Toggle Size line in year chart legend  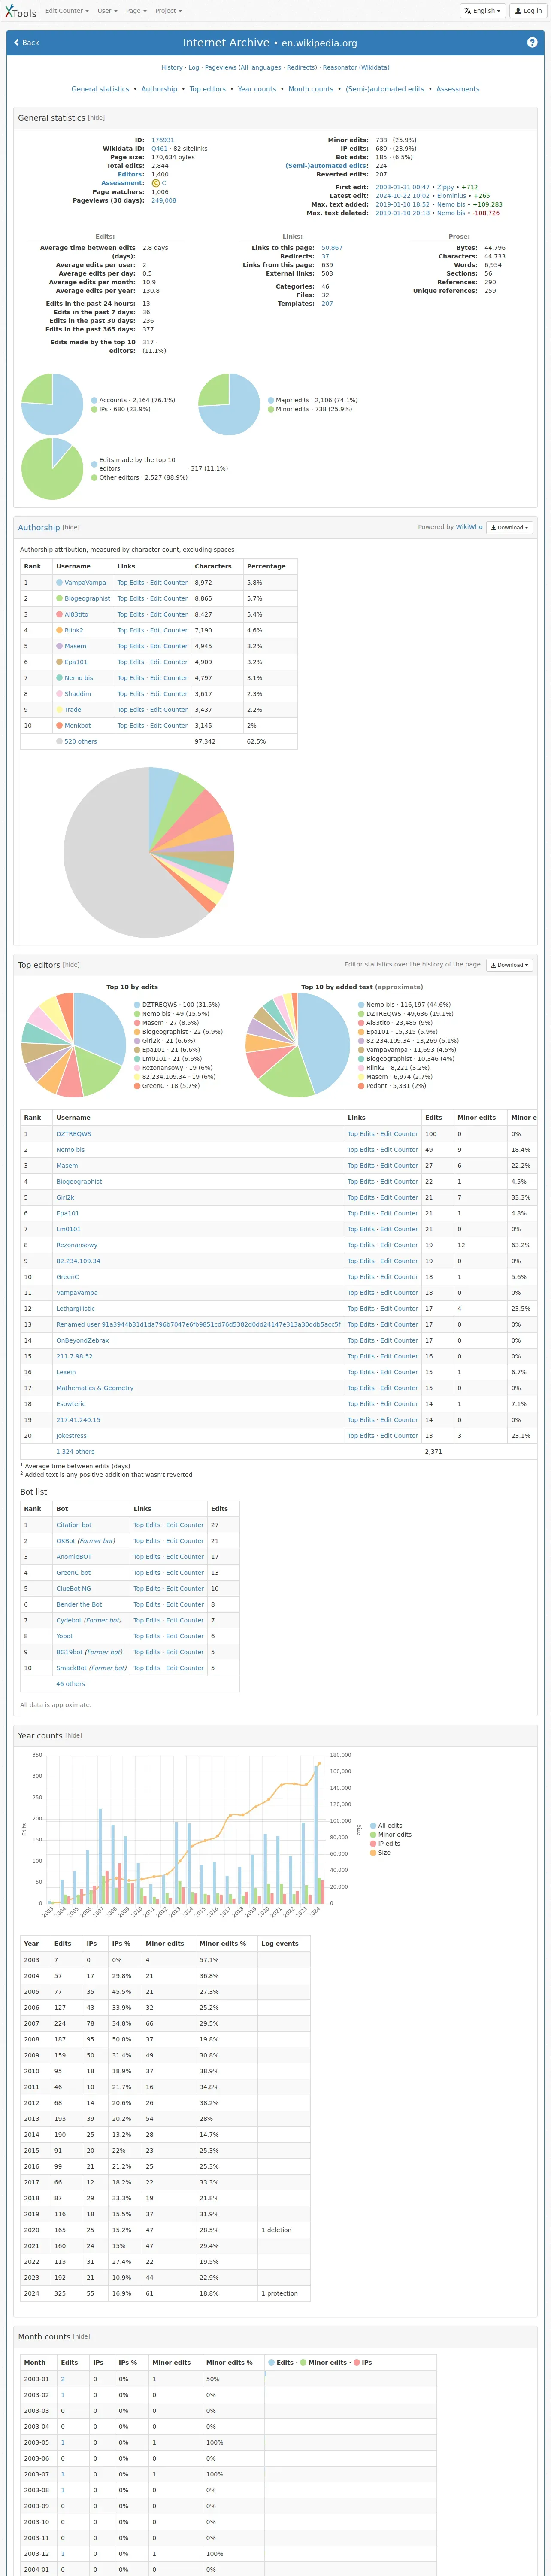point(380,1853)
